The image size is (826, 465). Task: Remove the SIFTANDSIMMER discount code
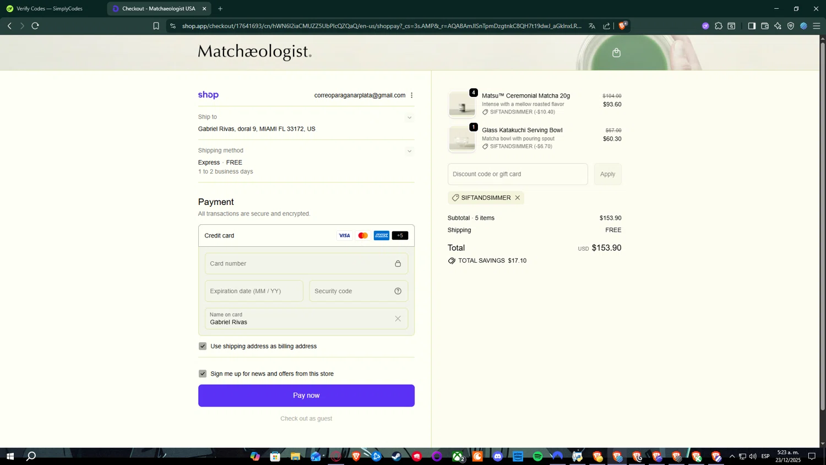coord(517,198)
